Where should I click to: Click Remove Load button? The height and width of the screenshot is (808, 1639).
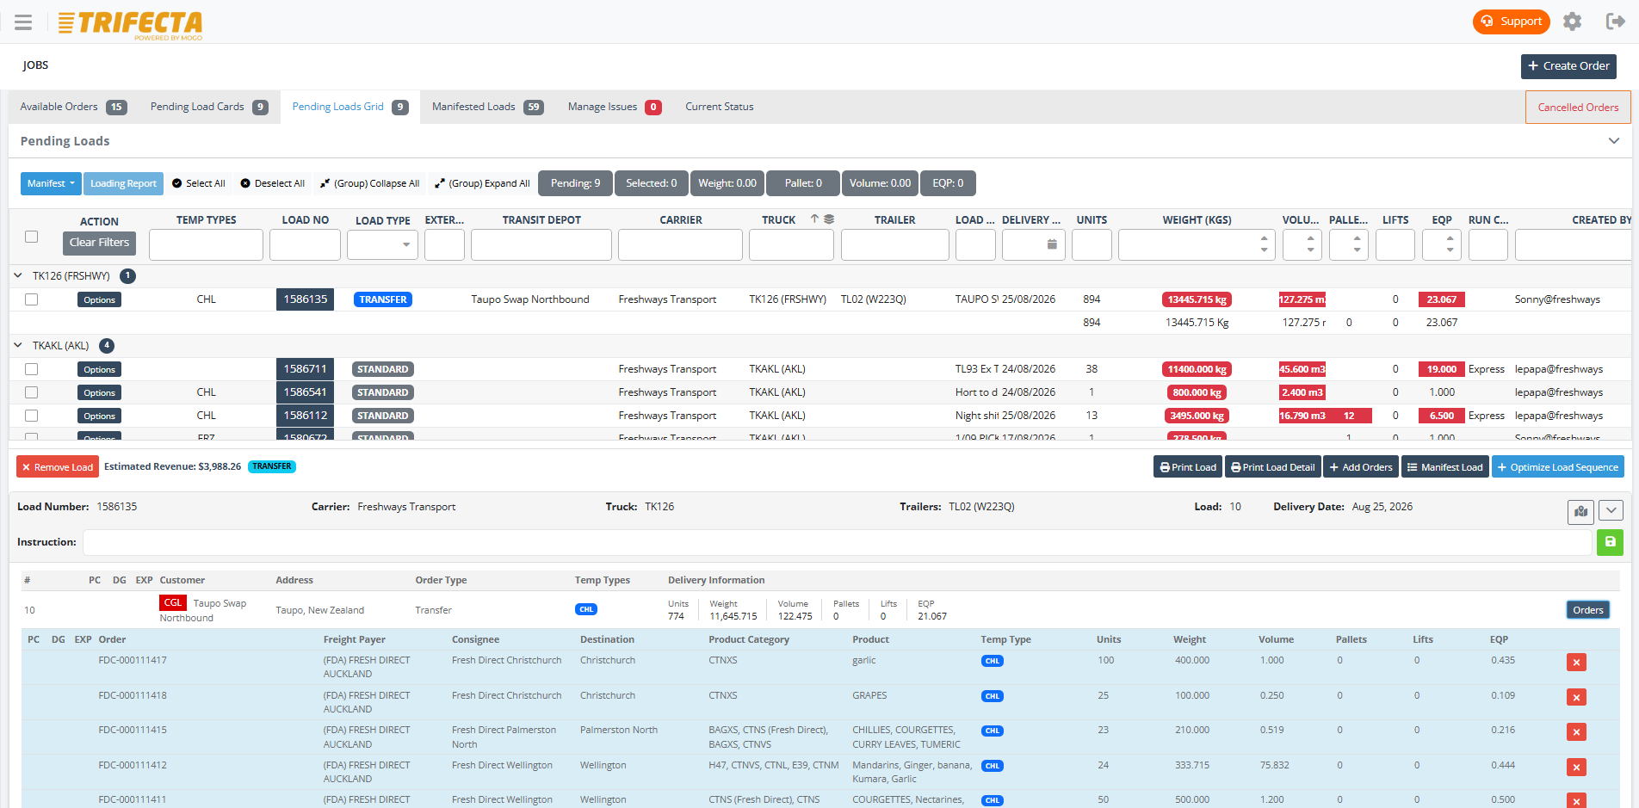click(x=58, y=467)
